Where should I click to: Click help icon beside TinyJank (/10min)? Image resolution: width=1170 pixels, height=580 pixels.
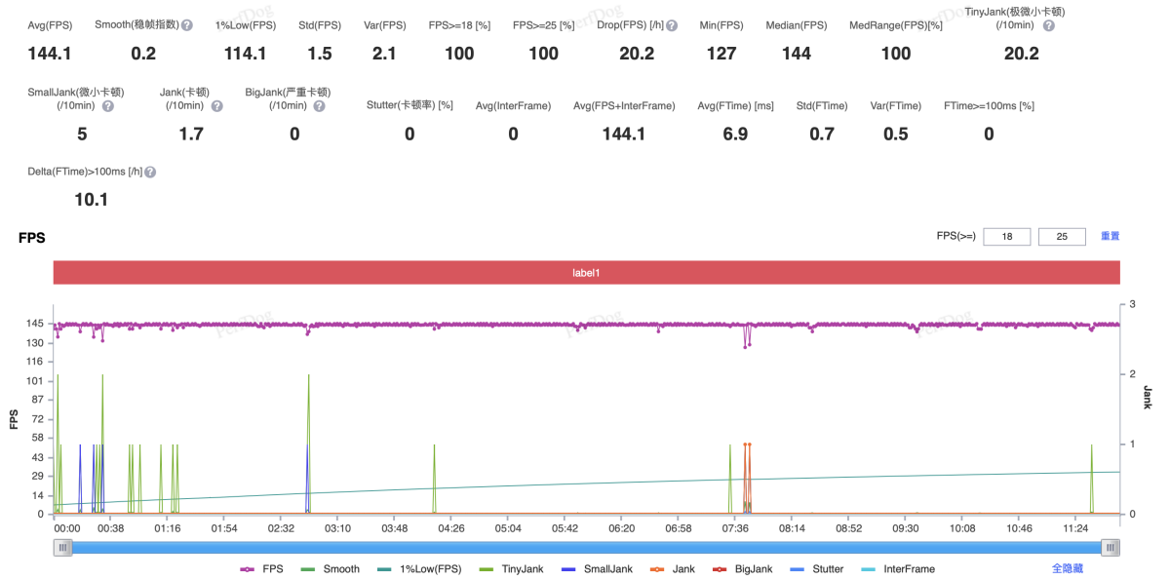1049,26
